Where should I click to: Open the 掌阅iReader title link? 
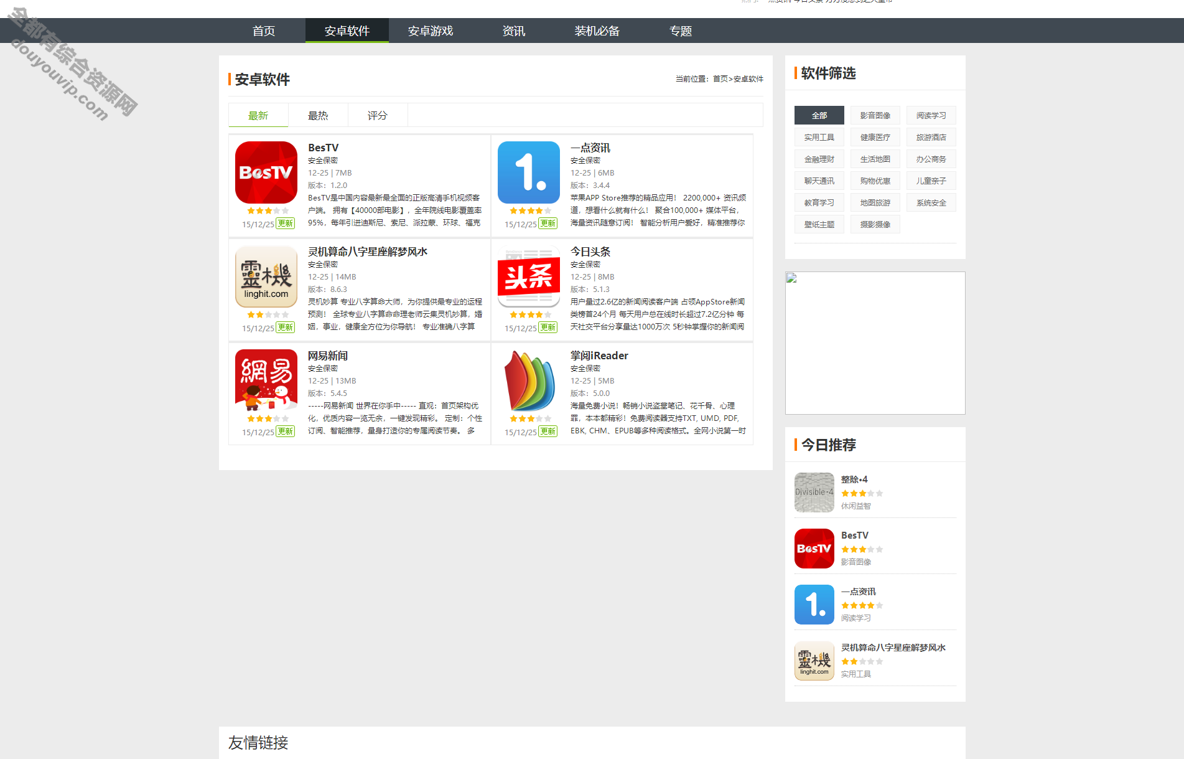599,356
